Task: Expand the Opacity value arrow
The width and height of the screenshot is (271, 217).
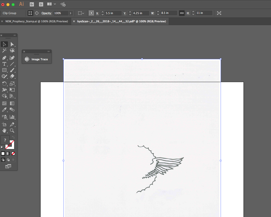Action: (70, 13)
